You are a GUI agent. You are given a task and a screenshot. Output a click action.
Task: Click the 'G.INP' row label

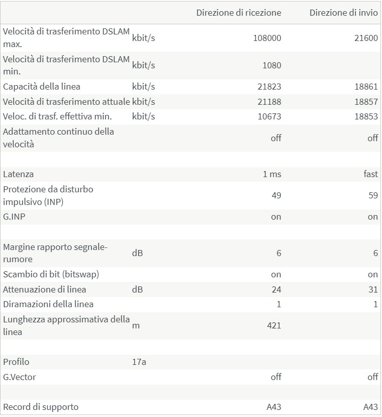click(14, 217)
